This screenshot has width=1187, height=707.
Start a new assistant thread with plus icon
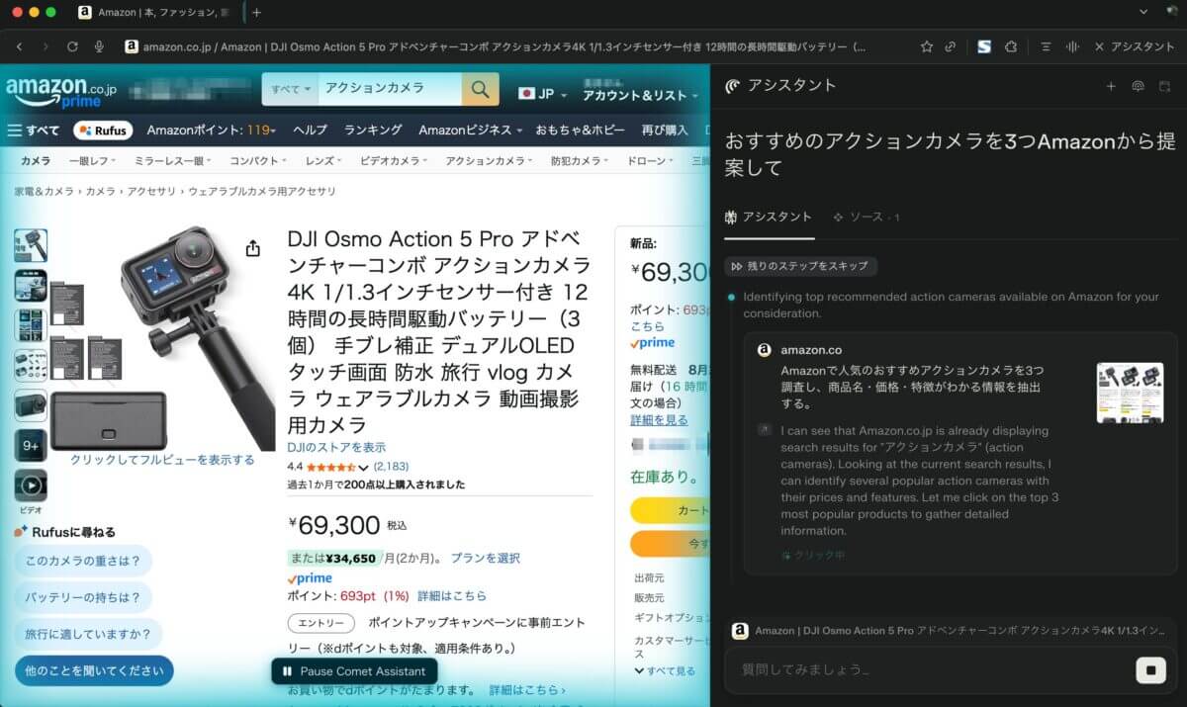point(1111,86)
